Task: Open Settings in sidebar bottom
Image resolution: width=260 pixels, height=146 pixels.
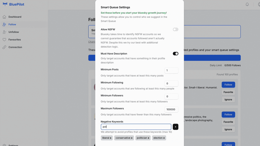Action: click(13, 145)
